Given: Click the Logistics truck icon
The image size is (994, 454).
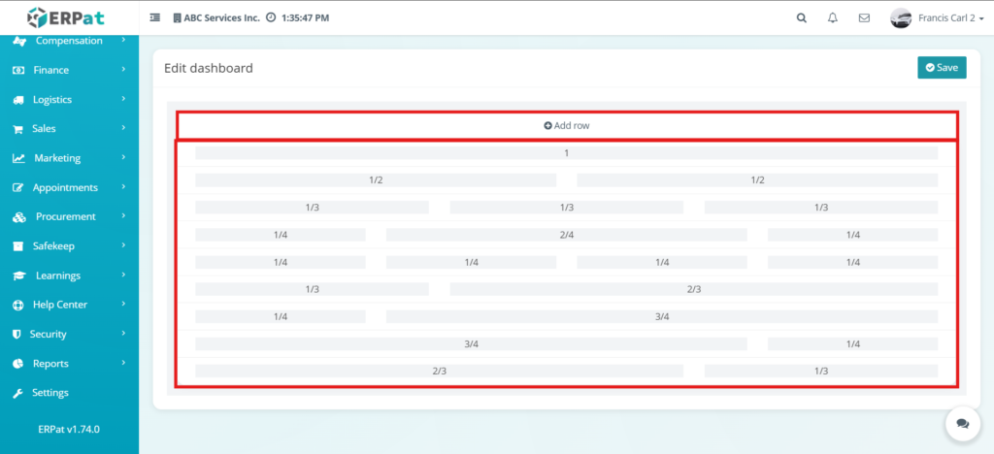Looking at the screenshot, I should click(x=19, y=100).
